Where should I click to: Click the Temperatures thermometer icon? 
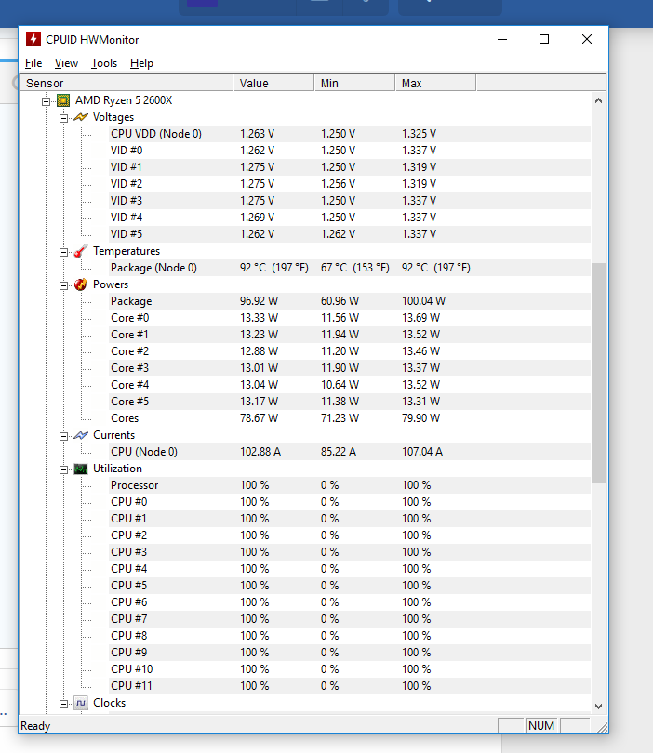point(81,251)
